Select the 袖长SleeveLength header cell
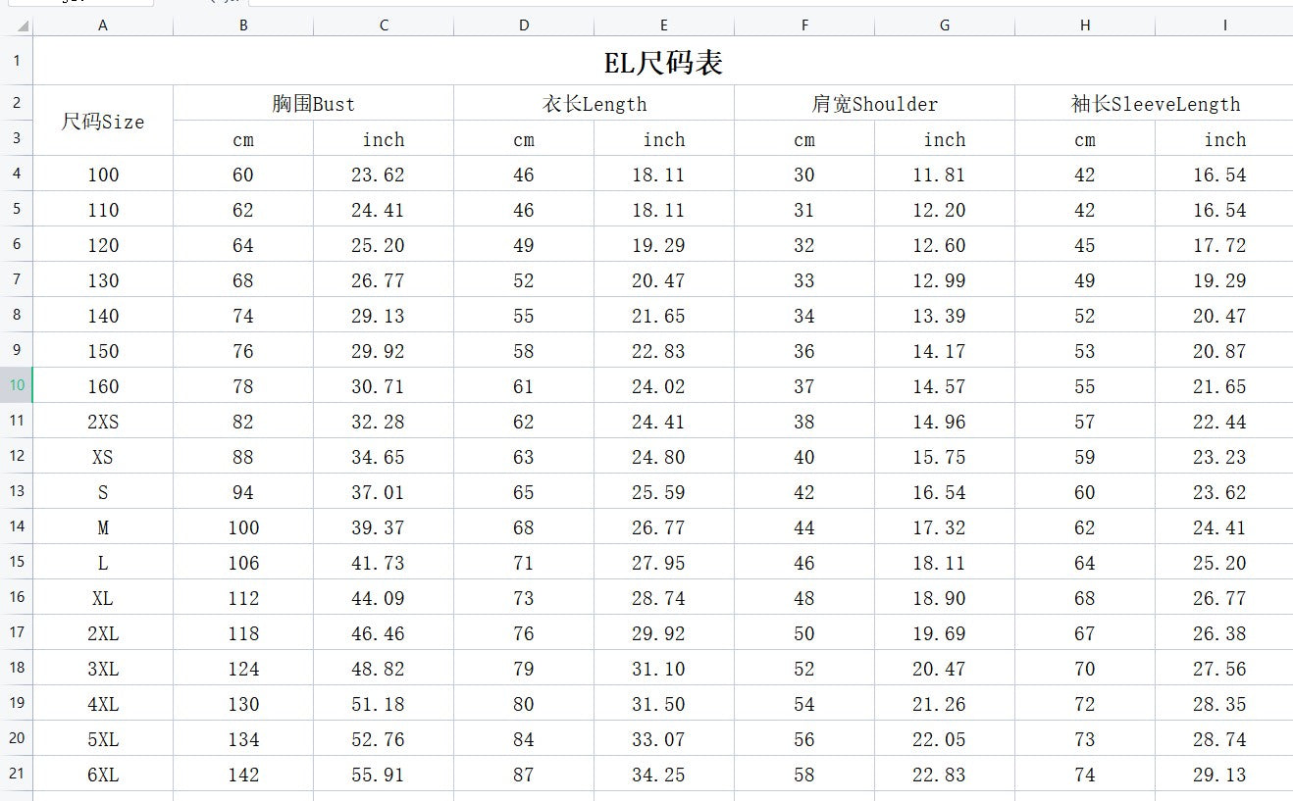The width and height of the screenshot is (1293, 801). pyautogui.click(x=1155, y=104)
